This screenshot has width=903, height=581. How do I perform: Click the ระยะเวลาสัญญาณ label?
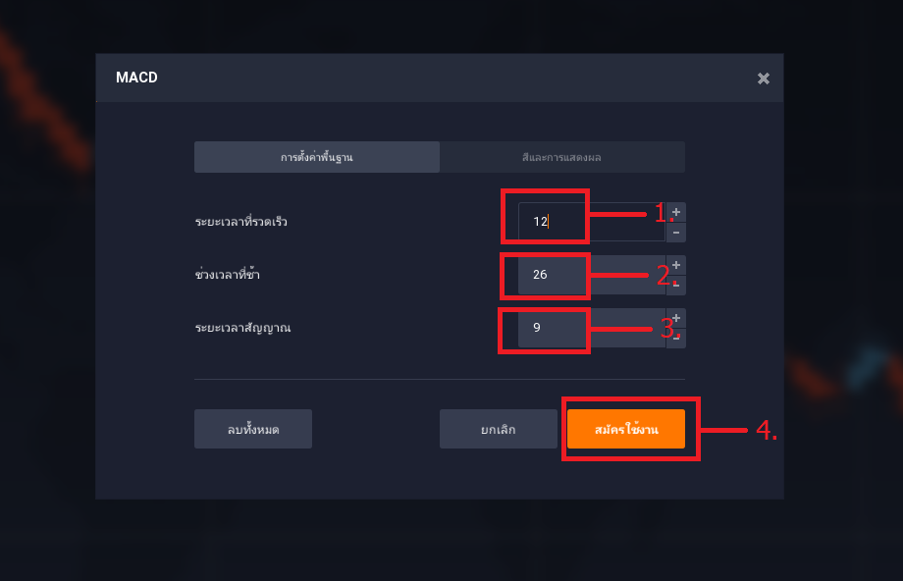[x=242, y=328]
